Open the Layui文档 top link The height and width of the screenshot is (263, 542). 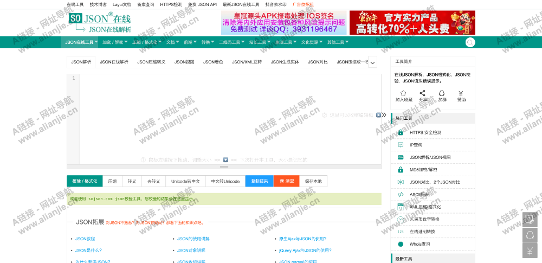[x=122, y=5]
